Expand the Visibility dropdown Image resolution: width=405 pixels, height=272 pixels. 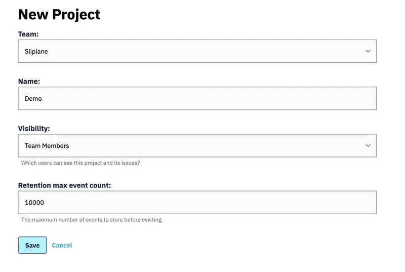coord(197,145)
